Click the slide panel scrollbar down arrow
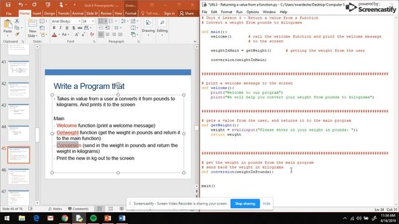This screenshot has height=224, width=399. pyautogui.click(x=37, y=203)
